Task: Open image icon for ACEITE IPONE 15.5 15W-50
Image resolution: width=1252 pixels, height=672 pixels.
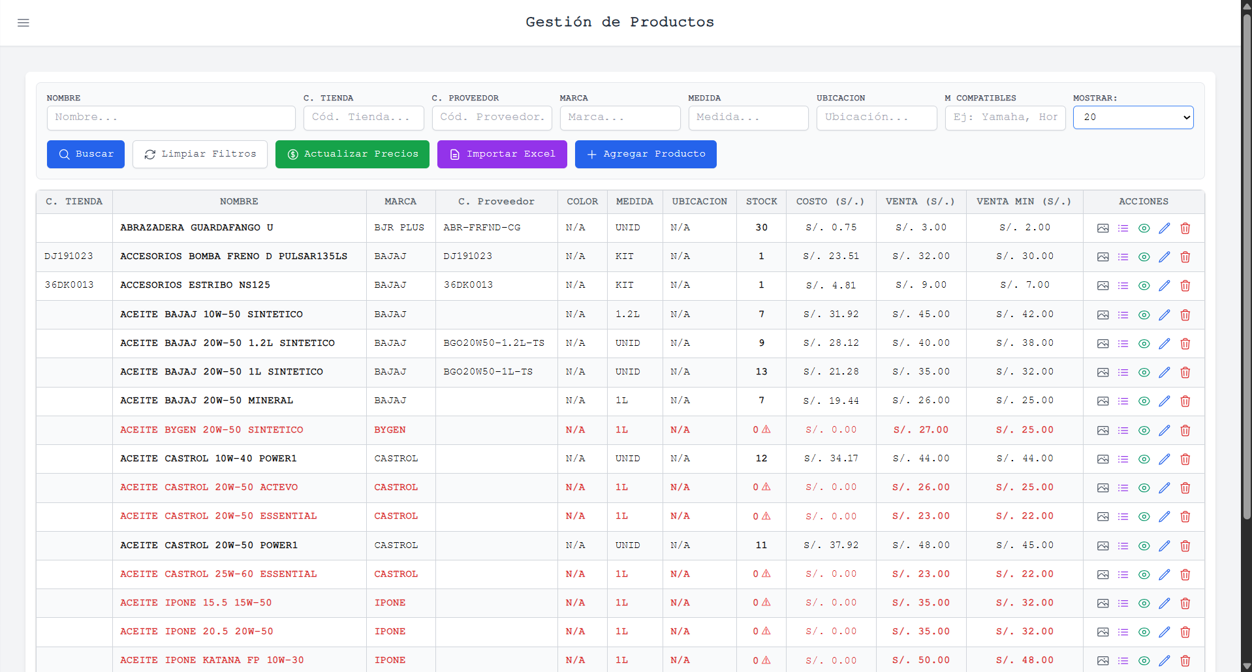Action: 1103,603
